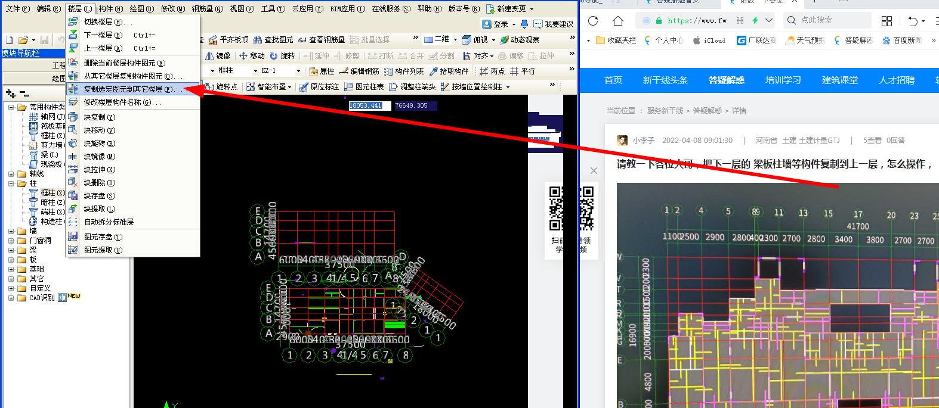The width and height of the screenshot is (939, 408).
Task: Reload the browser page
Action: (593, 21)
